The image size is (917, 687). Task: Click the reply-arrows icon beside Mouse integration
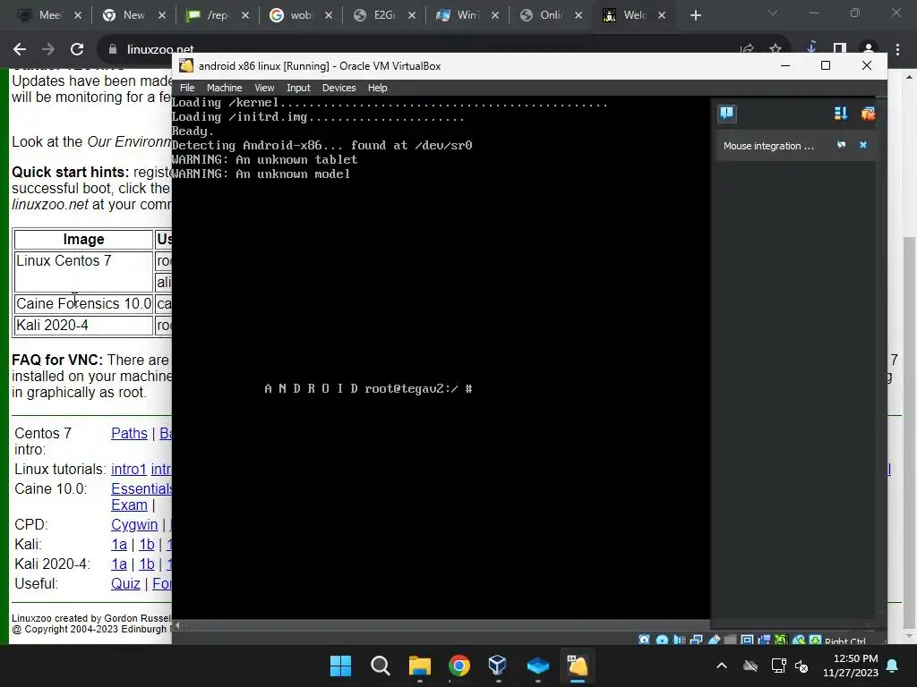(841, 145)
